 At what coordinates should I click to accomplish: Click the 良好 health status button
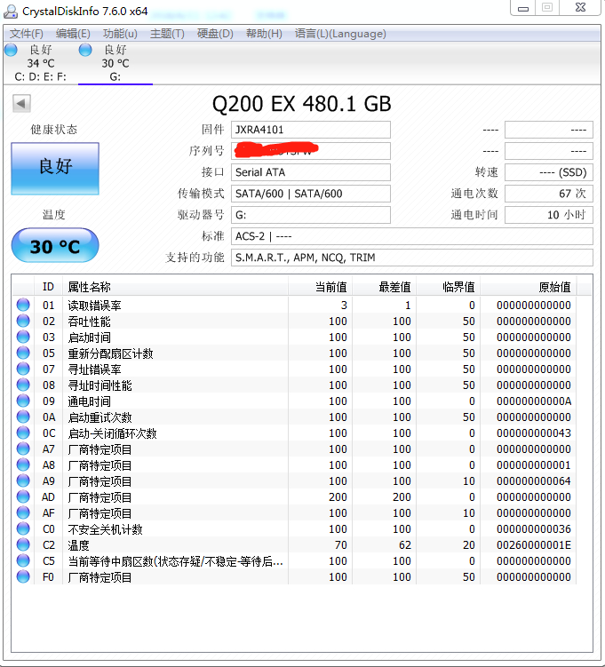click(55, 169)
